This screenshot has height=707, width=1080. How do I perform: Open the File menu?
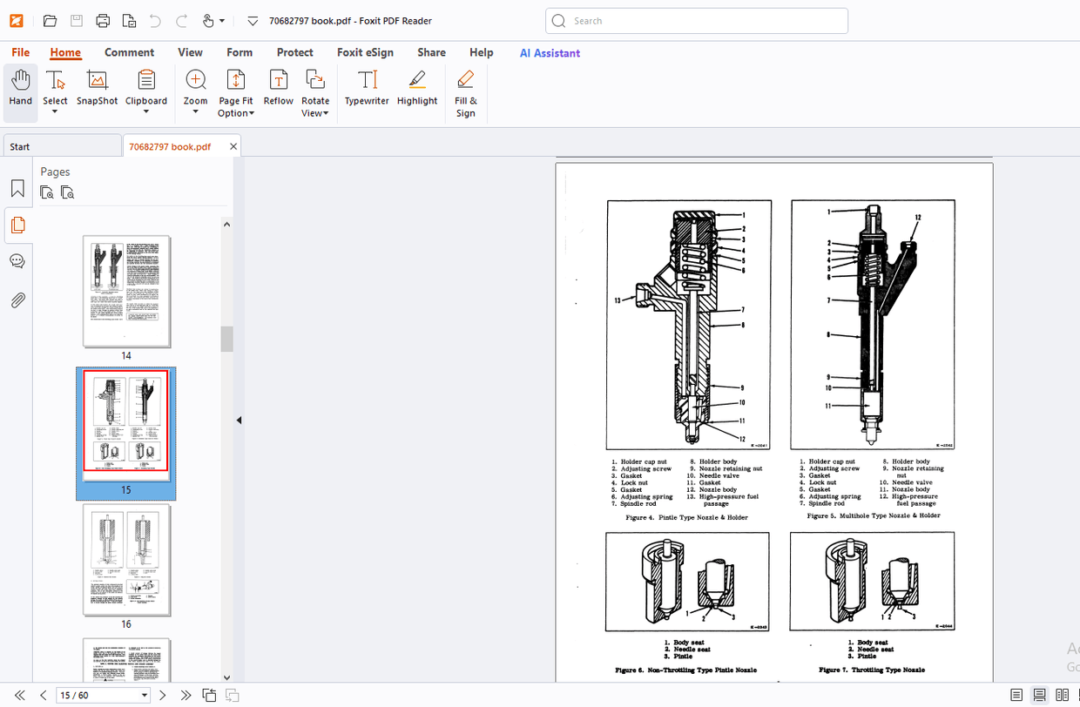tap(20, 52)
